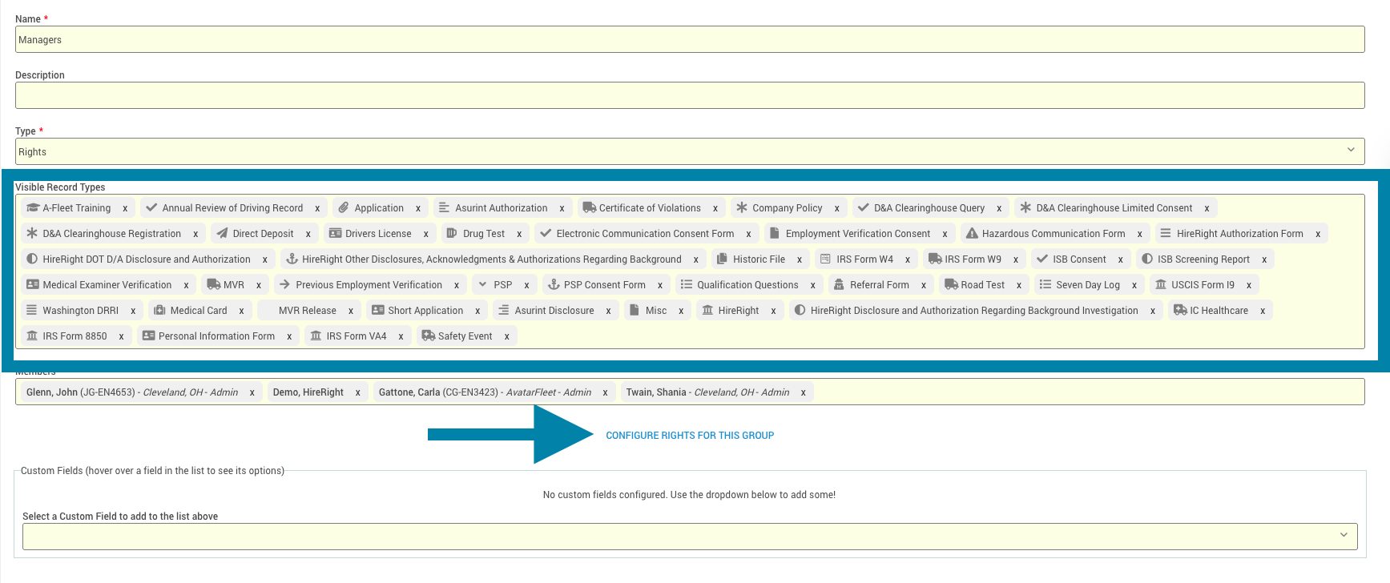
Task: Remove Demo, HireRight from members
Action: 357,392
